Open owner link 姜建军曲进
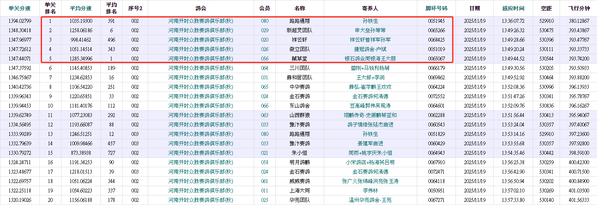The height and width of the screenshot is (205, 597). (370, 143)
